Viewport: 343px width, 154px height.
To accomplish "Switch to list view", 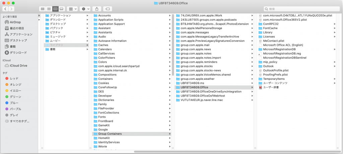I will [x=49, y=9].
